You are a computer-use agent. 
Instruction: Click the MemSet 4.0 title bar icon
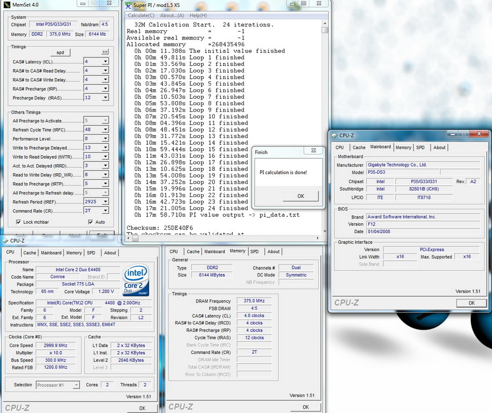[x=7, y=4]
